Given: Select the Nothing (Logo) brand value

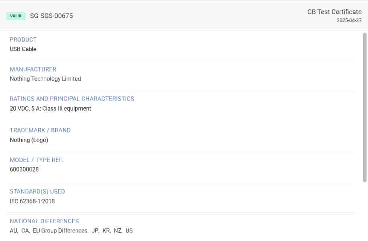Looking at the screenshot, I should (29, 140).
